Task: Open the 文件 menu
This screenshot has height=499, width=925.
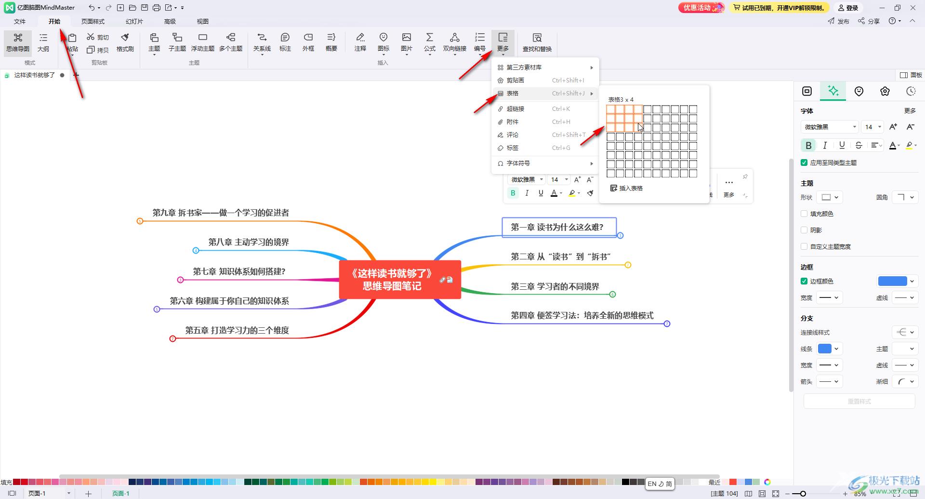Action: tap(20, 21)
